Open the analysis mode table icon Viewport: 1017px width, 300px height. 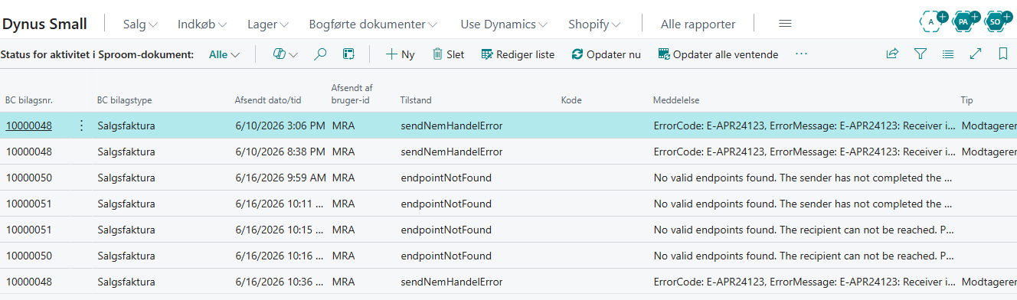pyautogui.click(x=348, y=54)
